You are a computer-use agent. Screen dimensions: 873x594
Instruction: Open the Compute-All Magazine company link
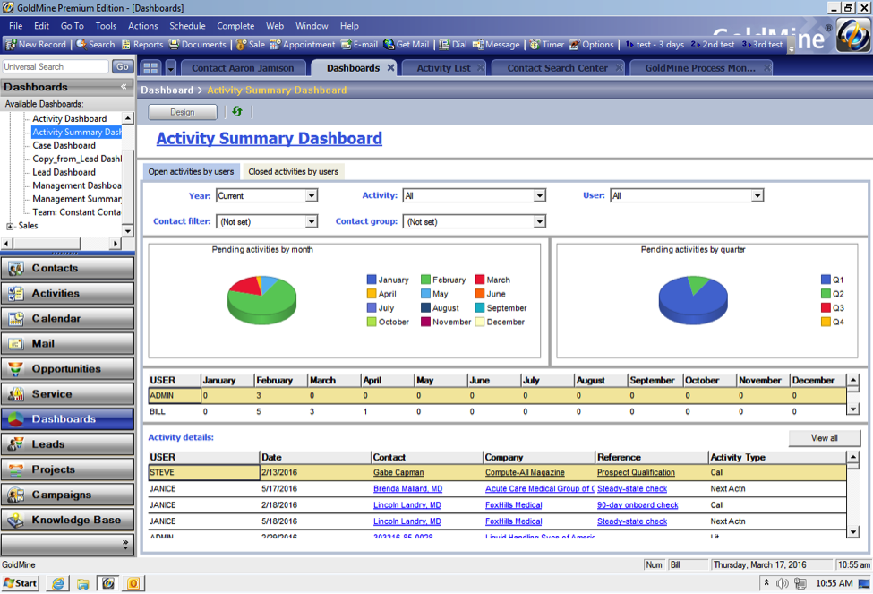pyautogui.click(x=525, y=472)
